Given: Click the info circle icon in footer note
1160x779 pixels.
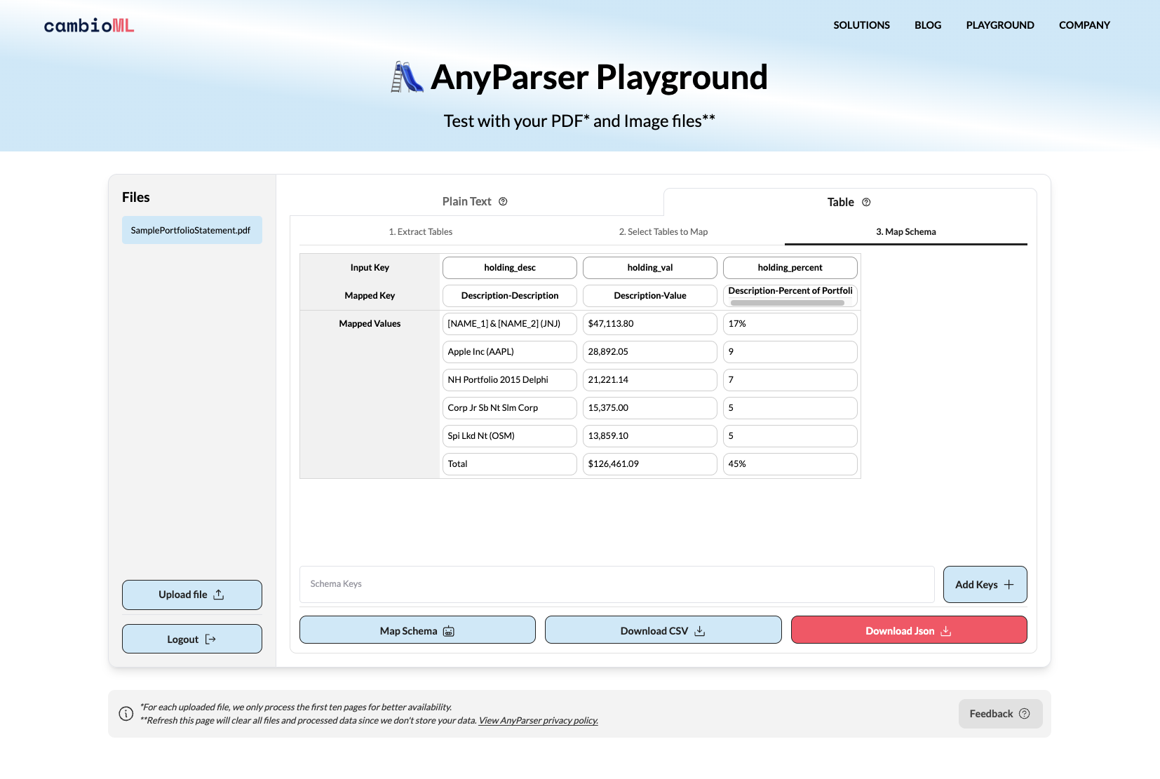Looking at the screenshot, I should click(126, 714).
